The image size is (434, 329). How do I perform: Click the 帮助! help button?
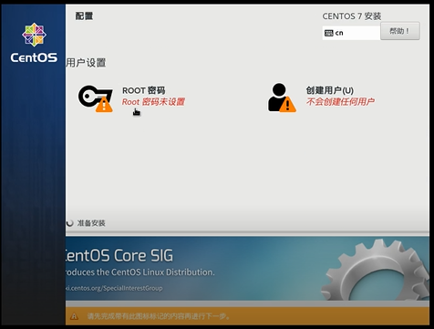[400, 31]
